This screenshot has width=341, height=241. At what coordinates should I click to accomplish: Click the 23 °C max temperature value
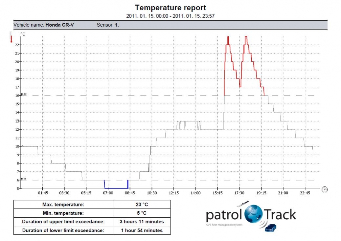pos(142,204)
